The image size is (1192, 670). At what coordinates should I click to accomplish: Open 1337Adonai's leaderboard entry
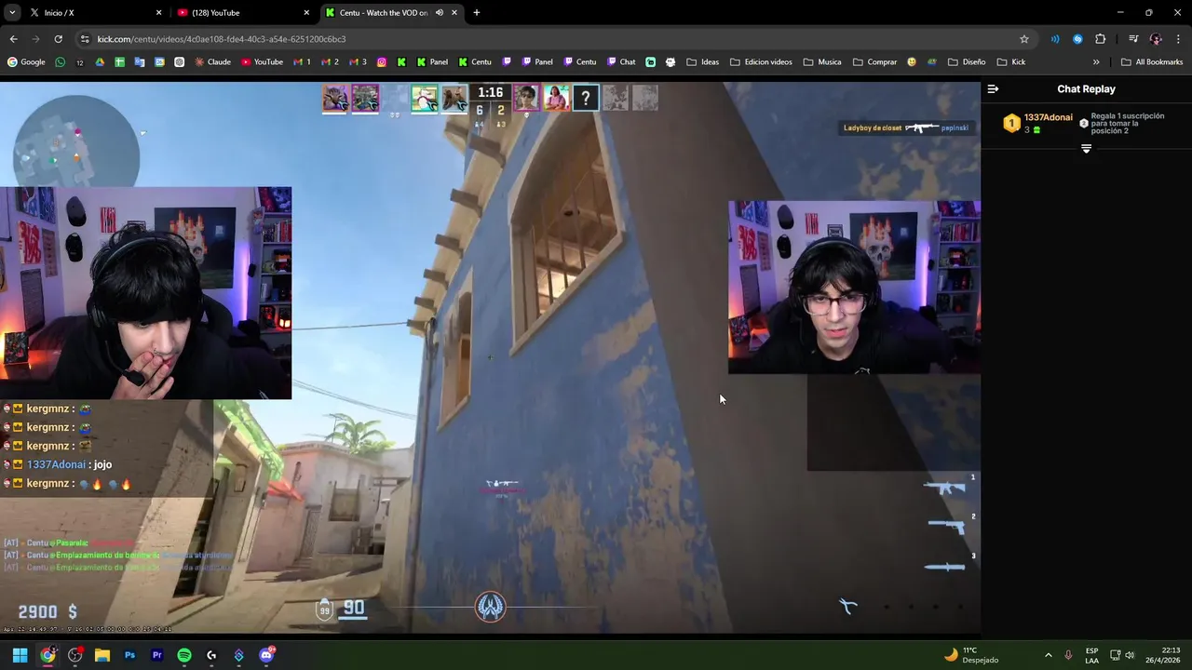coord(1037,123)
